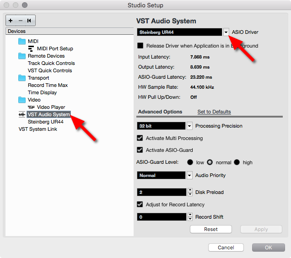Image resolution: width=291 pixels, height=258 pixels.
Task: Select MIDI in the Devices list
Action: (33, 41)
